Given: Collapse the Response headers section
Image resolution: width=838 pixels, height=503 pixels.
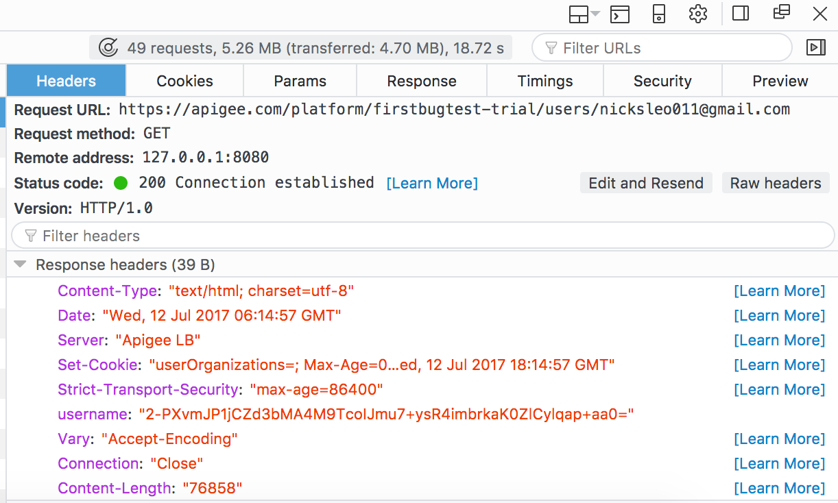Looking at the screenshot, I should coord(21,265).
